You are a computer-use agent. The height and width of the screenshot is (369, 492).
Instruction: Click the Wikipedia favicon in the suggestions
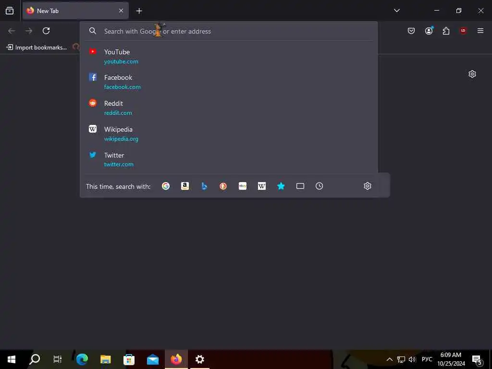[x=93, y=129]
